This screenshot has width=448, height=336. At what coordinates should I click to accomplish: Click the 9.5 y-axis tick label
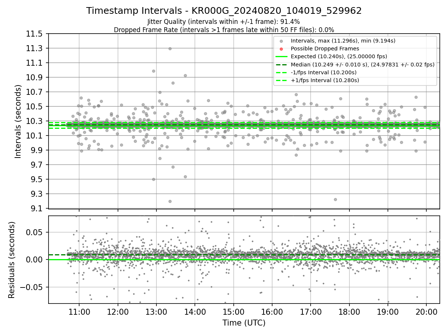point(36,180)
